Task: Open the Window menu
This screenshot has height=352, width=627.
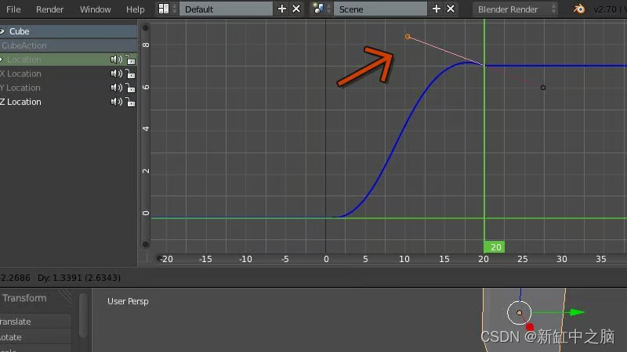Action: 95,9
